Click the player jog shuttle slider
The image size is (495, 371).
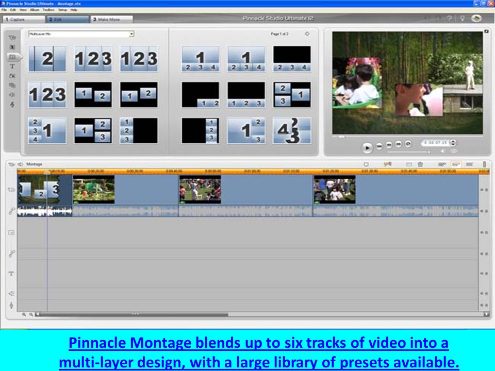(409, 152)
